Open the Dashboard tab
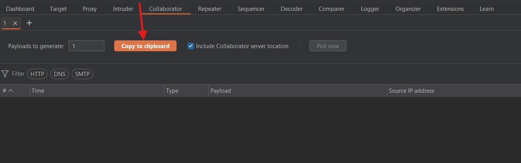This screenshot has height=163, width=521. tap(20, 9)
